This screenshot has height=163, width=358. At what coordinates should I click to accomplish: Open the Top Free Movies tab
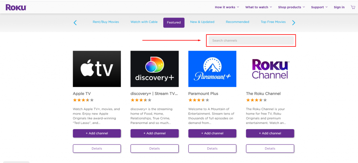(x=273, y=22)
